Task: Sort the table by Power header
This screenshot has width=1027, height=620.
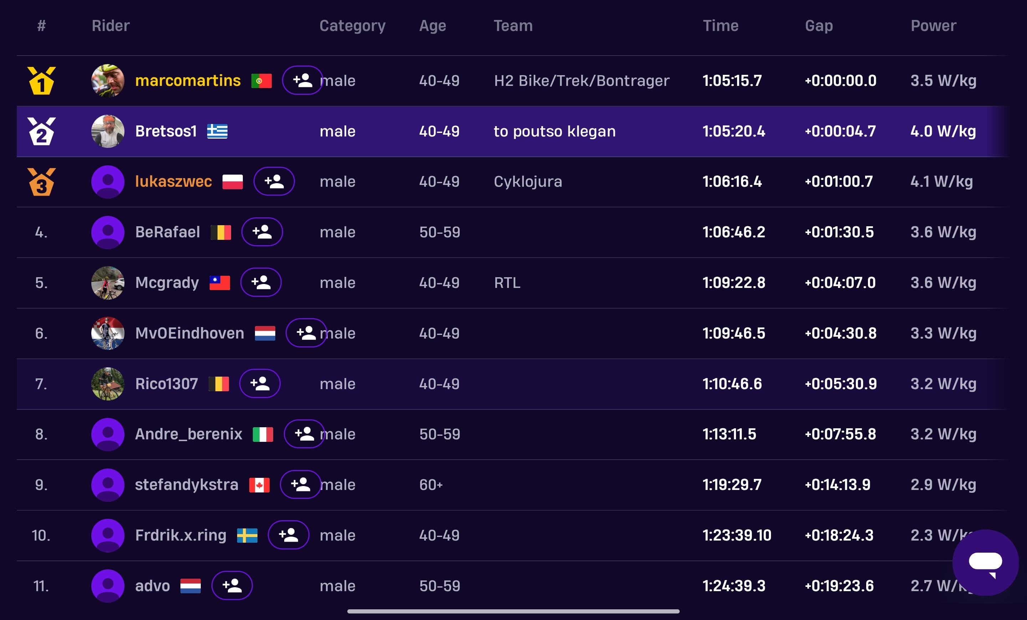Action: click(933, 26)
